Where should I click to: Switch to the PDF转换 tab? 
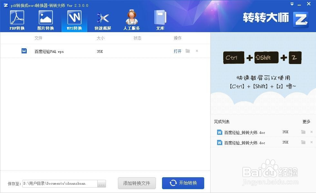(x=17, y=19)
